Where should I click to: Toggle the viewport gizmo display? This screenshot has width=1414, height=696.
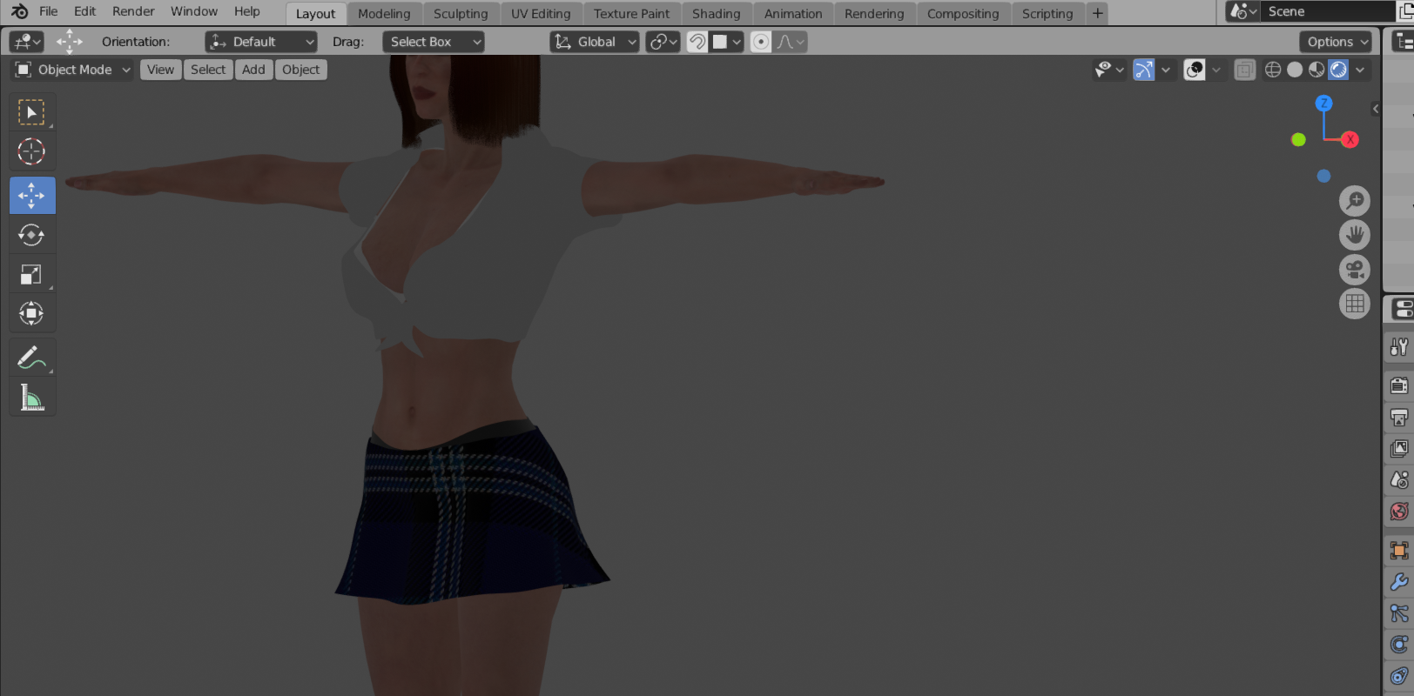tap(1143, 70)
